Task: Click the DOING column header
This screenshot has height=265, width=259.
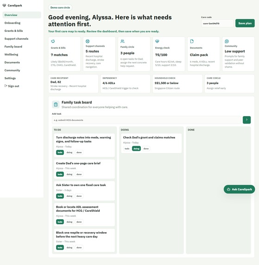Action: coord(125,130)
